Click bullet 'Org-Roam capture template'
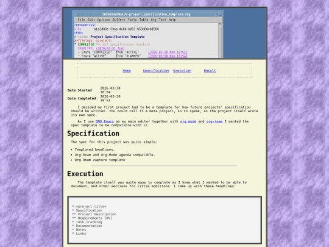Screen dimensions: 329x247 tap(100, 160)
